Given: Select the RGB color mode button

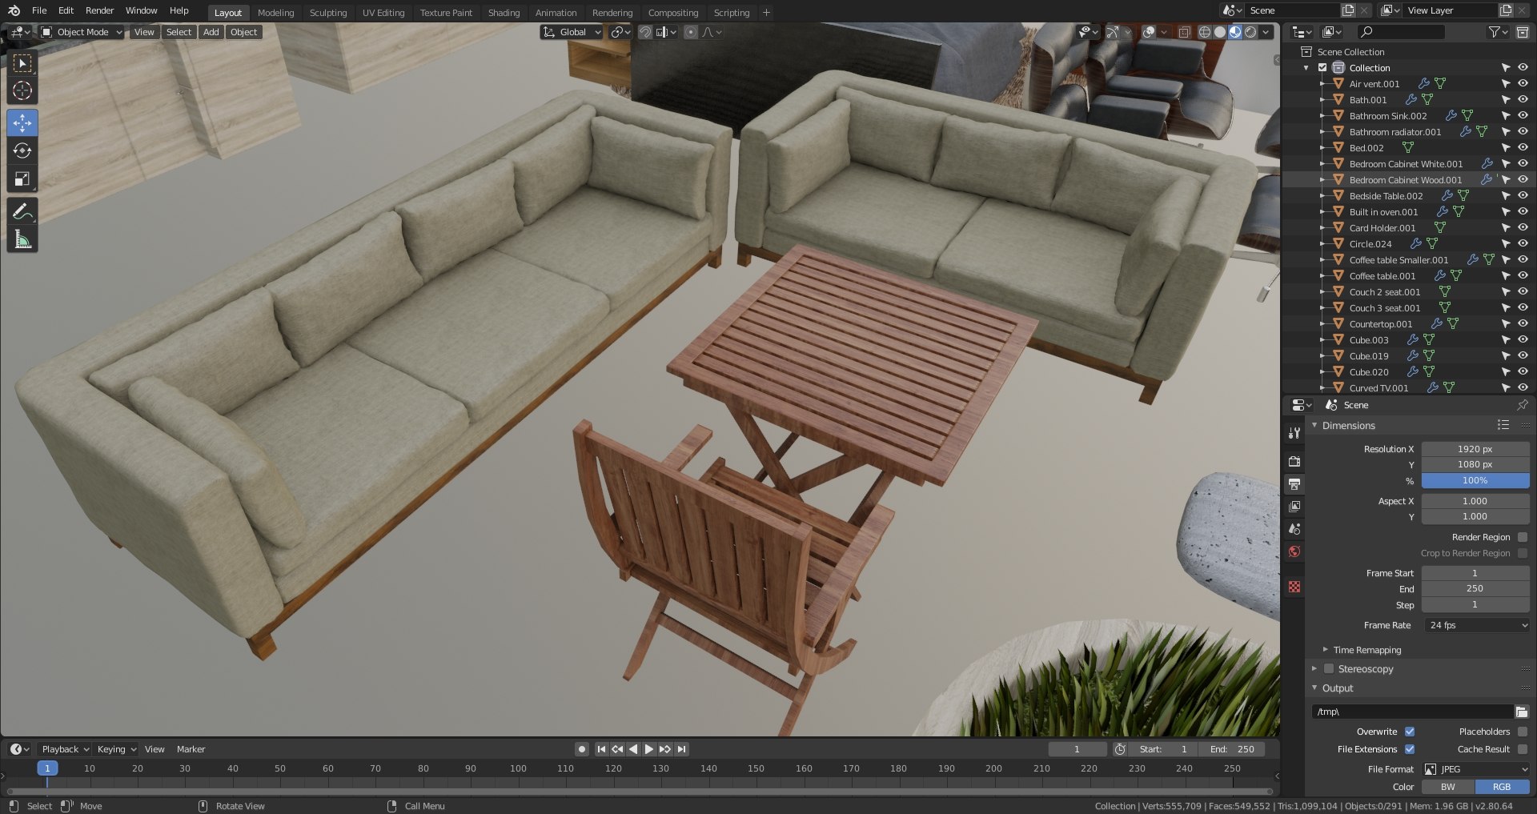Looking at the screenshot, I should click(1502, 787).
